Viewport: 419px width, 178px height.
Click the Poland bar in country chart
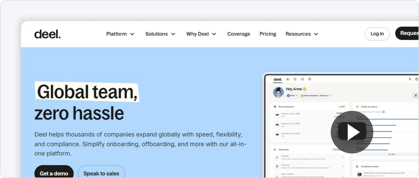click(x=374, y=144)
